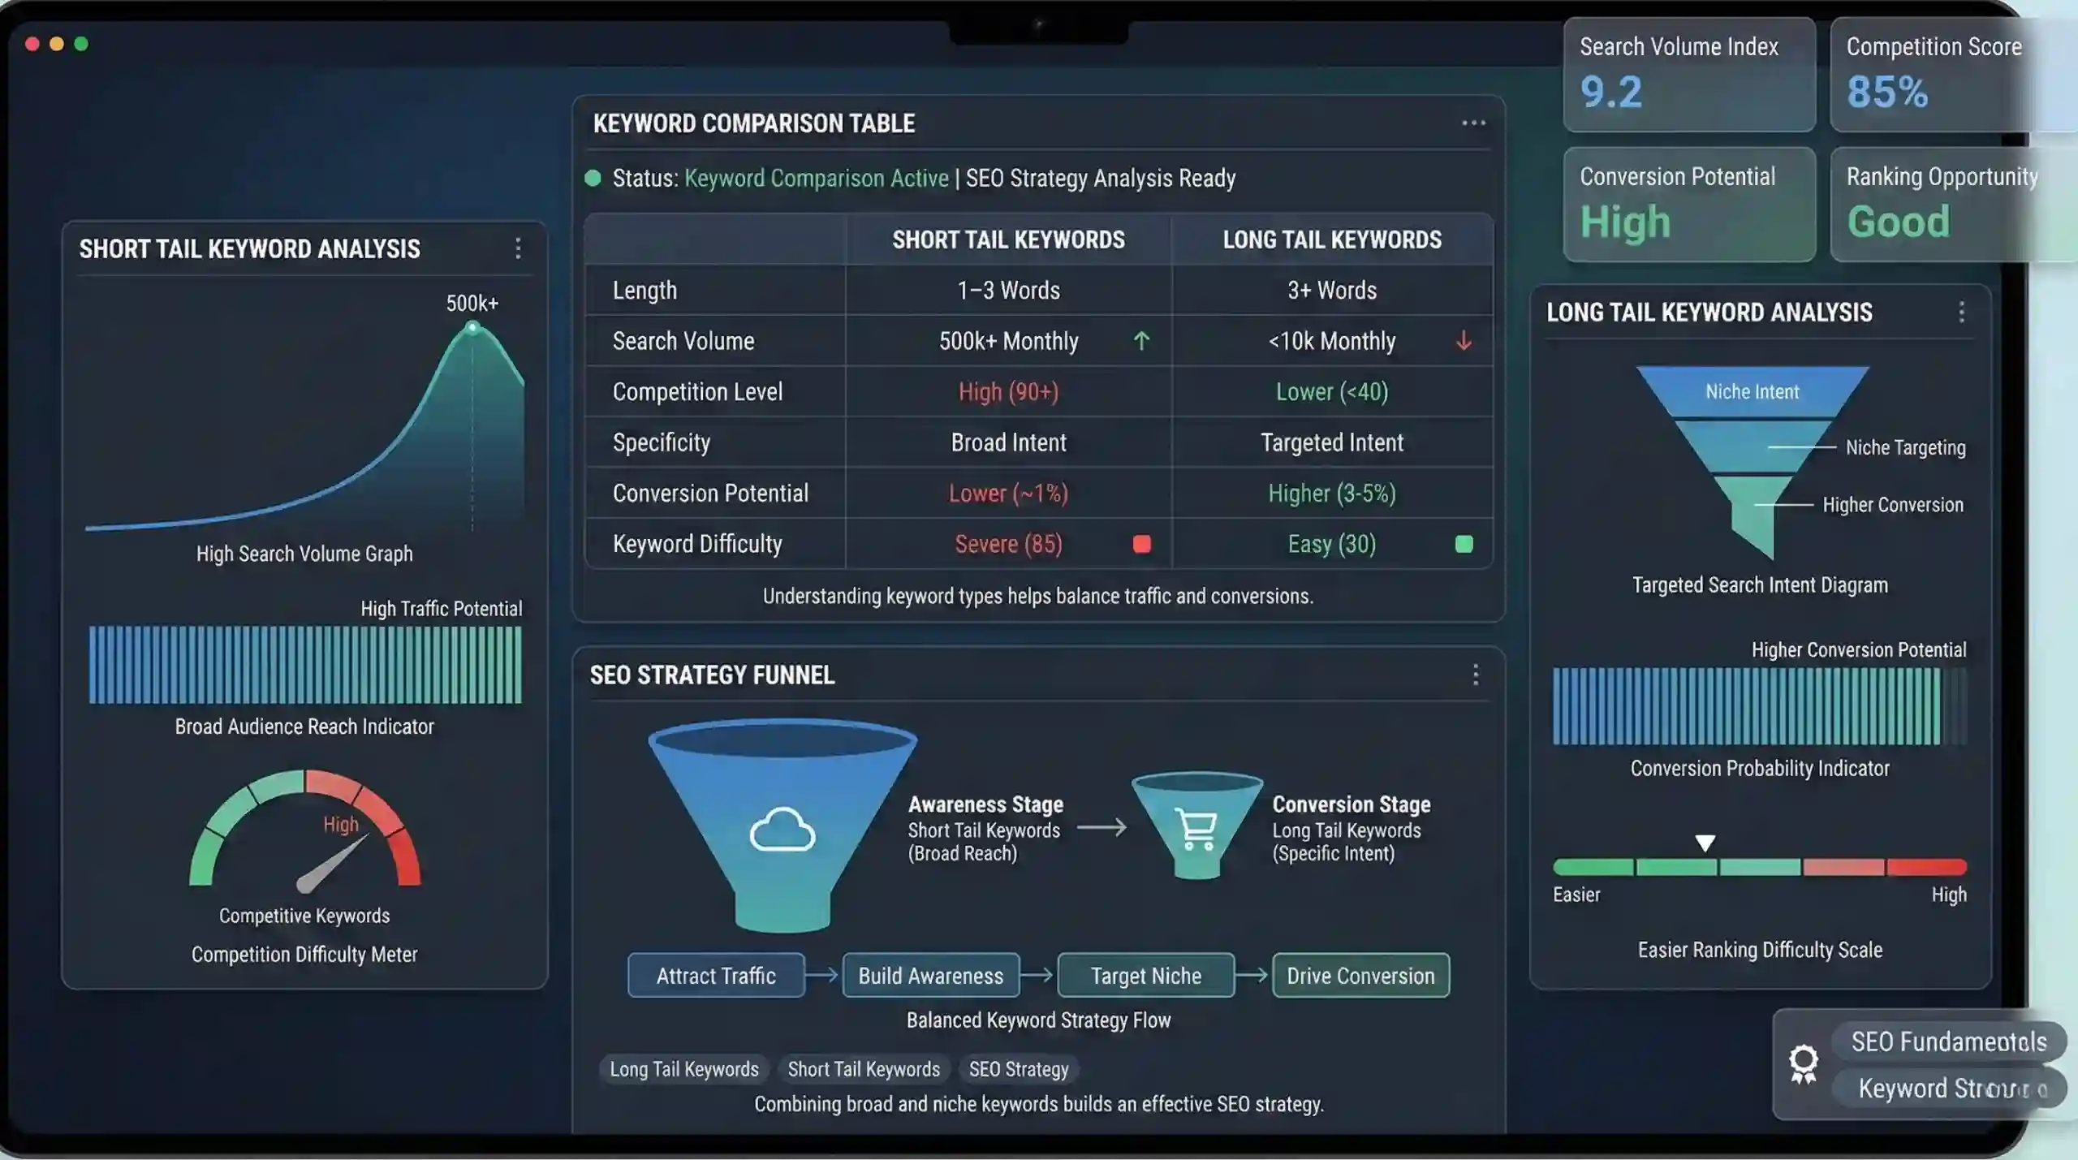Click the Search Volume Index card
The height and width of the screenshot is (1160, 2078).
(1688, 75)
